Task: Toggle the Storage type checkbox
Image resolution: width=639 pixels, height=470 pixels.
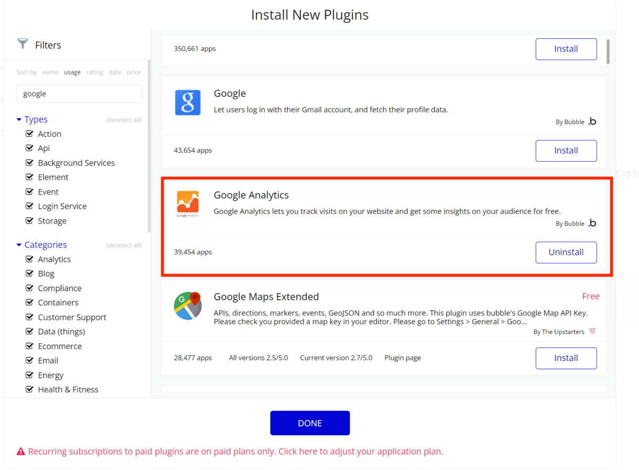Action: (30, 221)
